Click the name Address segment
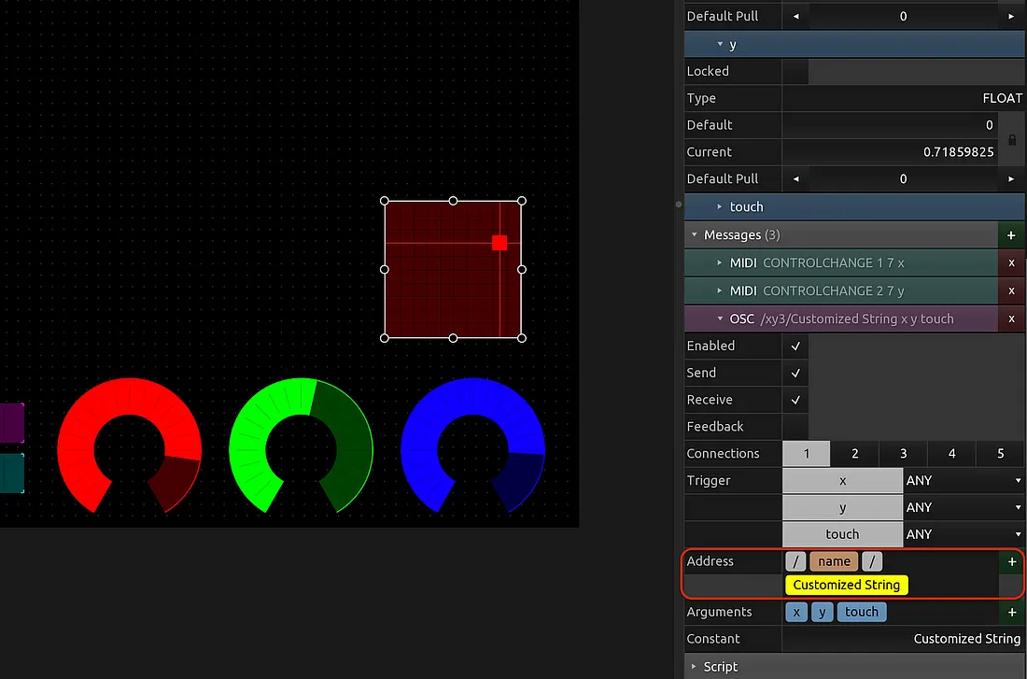Screen dimensions: 1027x679 click(834, 561)
